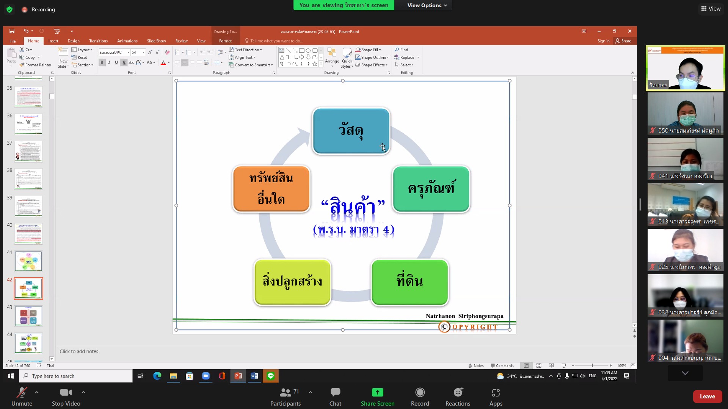This screenshot has height=409, width=728.
Task: Expand the Section dropdown
Action: coord(83,65)
